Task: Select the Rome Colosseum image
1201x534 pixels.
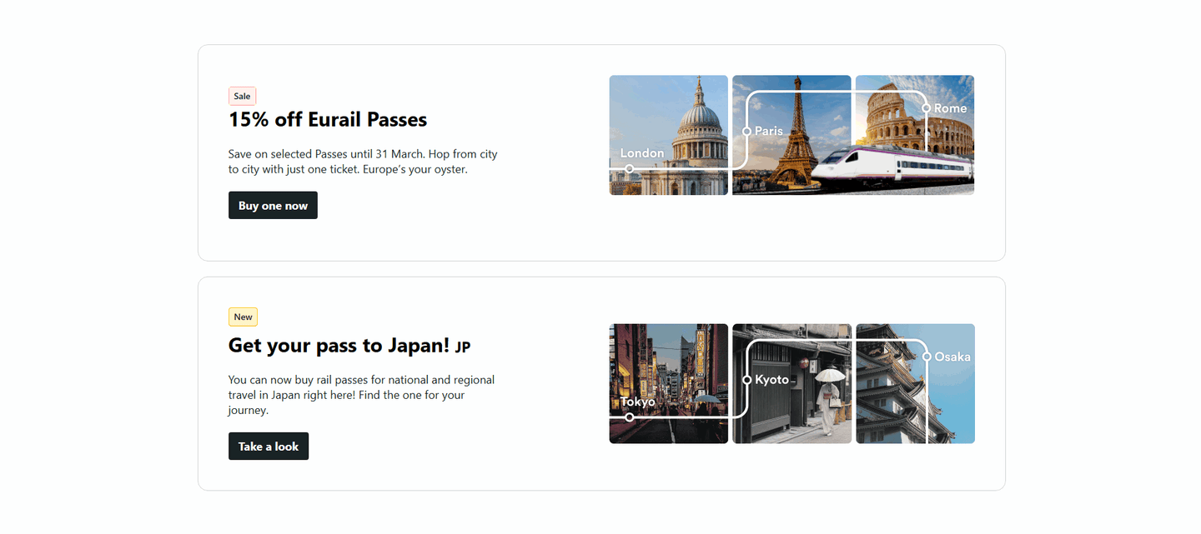Action: 915,135
